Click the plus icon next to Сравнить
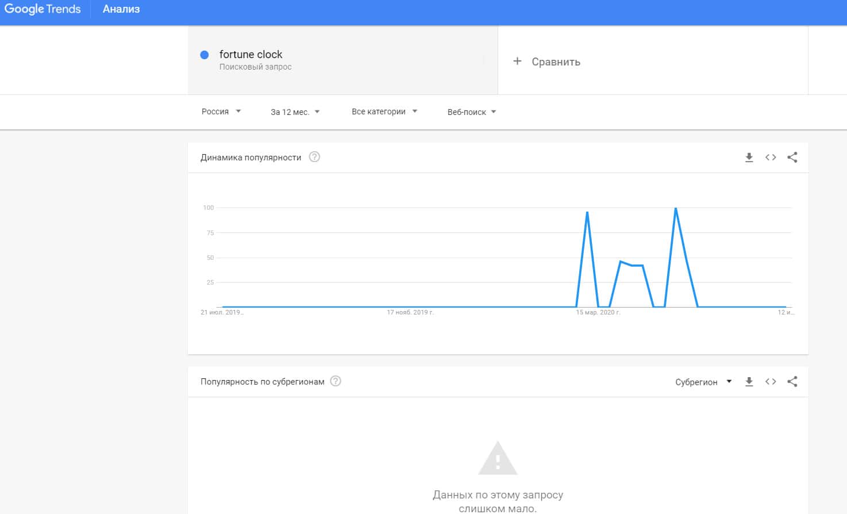 coord(517,61)
